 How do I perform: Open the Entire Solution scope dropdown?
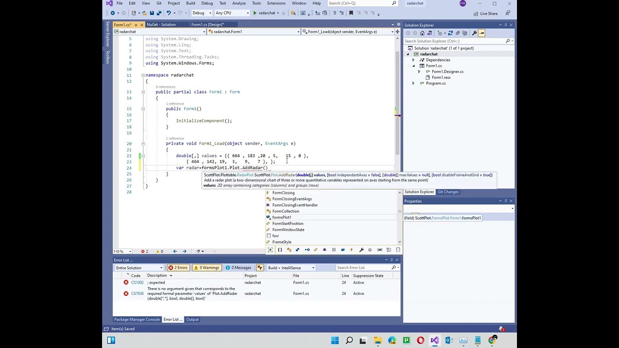(x=139, y=268)
